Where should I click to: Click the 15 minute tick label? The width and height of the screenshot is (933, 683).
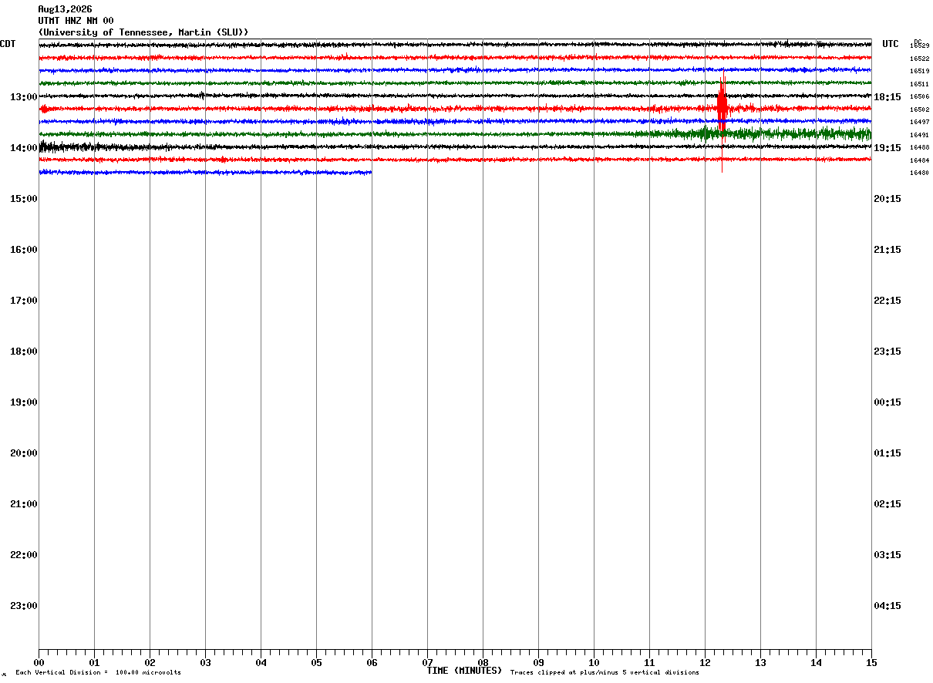point(871,662)
